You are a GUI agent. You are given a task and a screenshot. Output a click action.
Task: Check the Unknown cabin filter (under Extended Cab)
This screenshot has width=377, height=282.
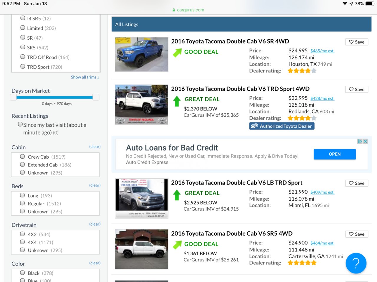pyautogui.click(x=22, y=172)
